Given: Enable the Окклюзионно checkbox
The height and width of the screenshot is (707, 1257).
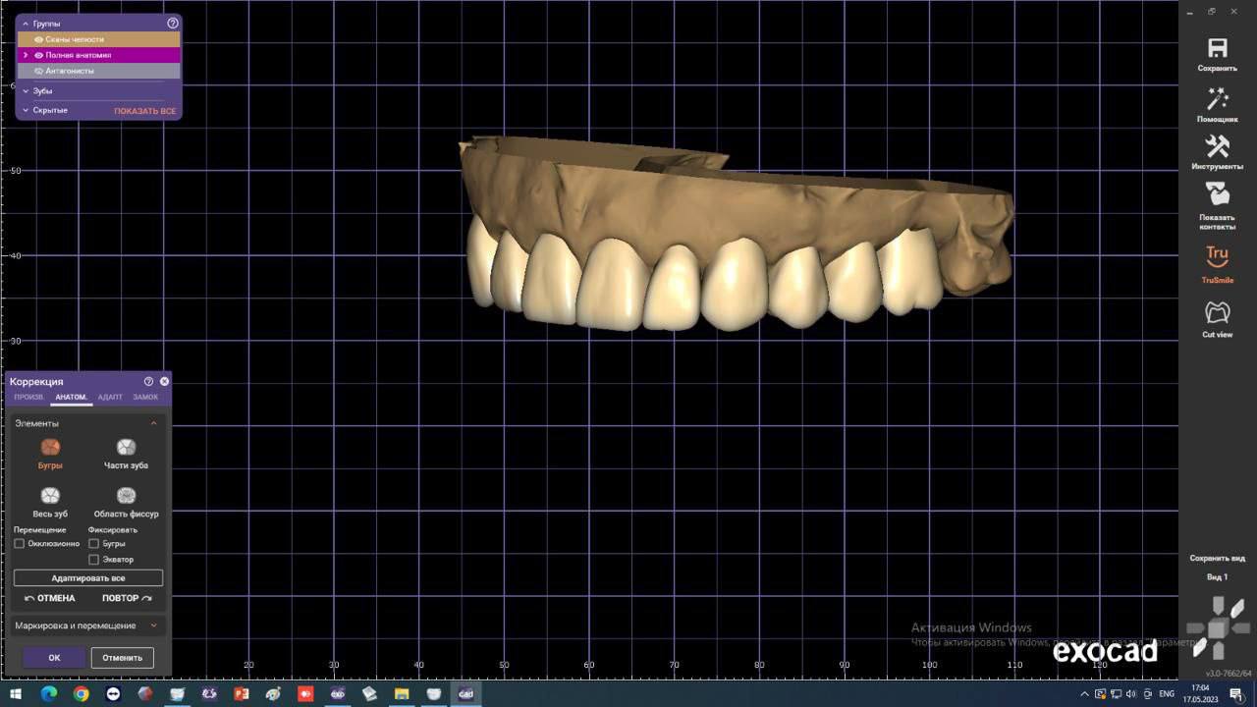Looking at the screenshot, I should [x=20, y=543].
